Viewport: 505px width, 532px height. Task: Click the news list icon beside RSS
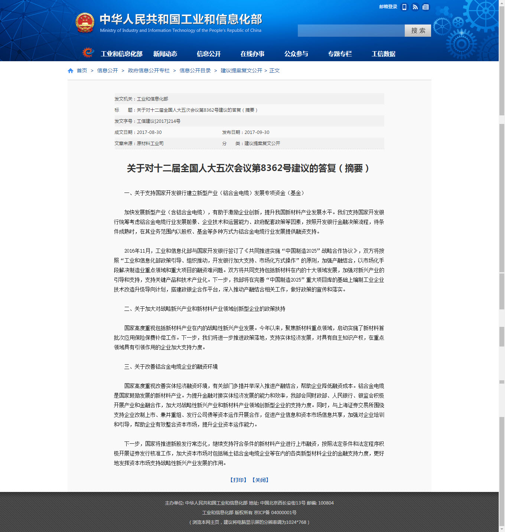(426, 7)
